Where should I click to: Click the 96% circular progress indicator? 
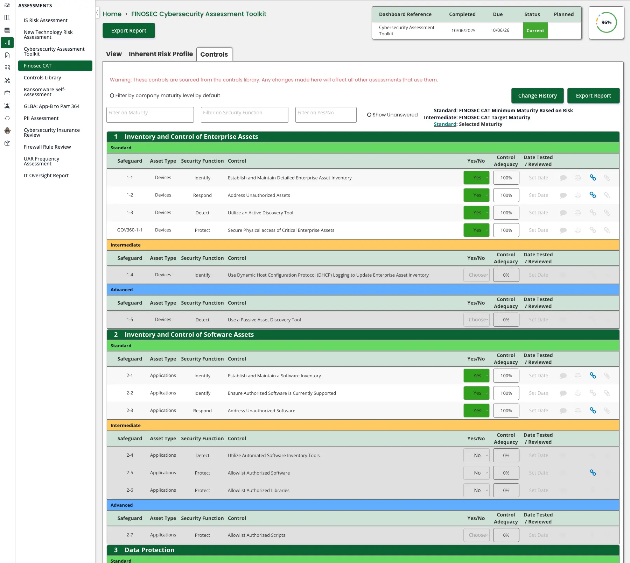[606, 23]
